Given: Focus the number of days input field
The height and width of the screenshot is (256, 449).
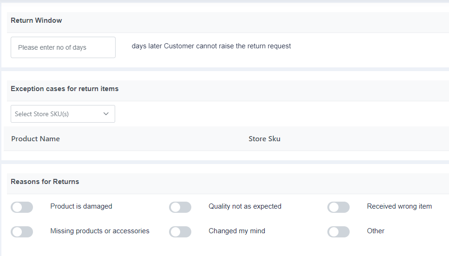Looking at the screenshot, I should (x=63, y=47).
